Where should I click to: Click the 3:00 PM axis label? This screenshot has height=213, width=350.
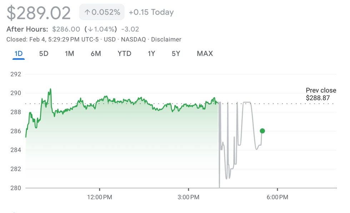tap(189, 197)
